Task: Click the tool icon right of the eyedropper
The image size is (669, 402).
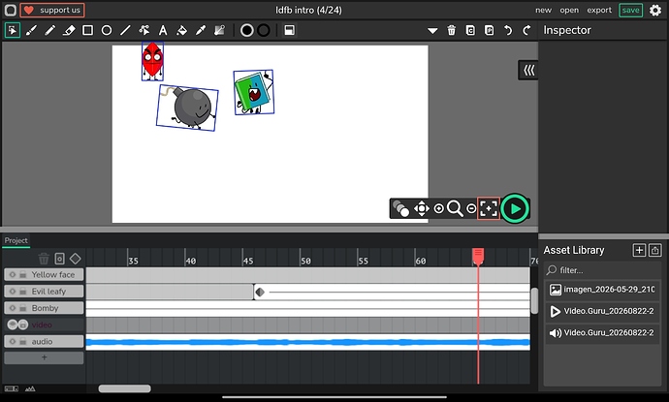Action: [x=219, y=30]
